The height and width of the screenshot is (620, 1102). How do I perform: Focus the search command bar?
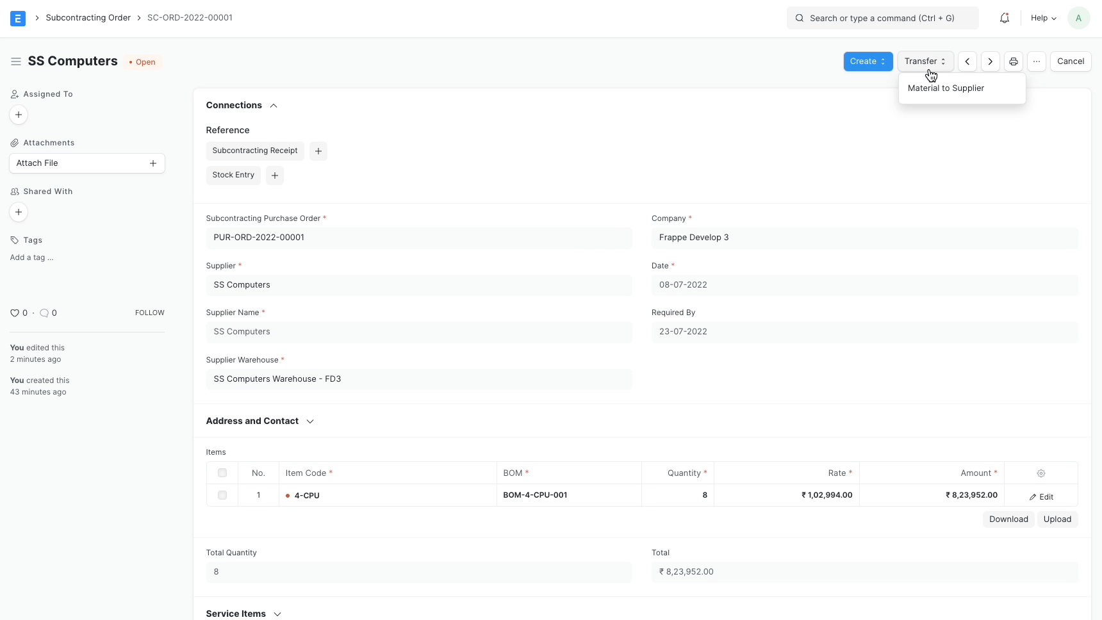click(882, 18)
